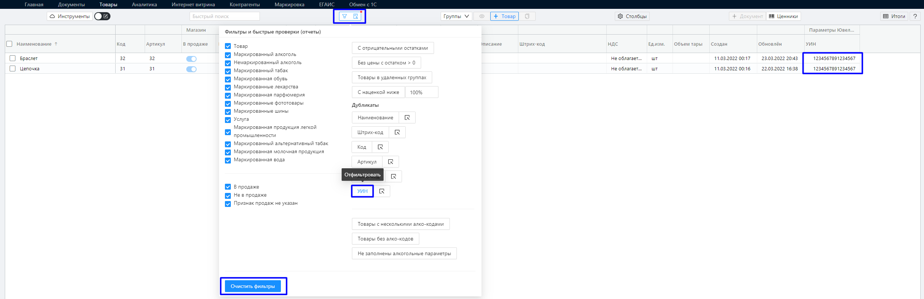
Task: Click the Ценники button
Action: coord(783,16)
